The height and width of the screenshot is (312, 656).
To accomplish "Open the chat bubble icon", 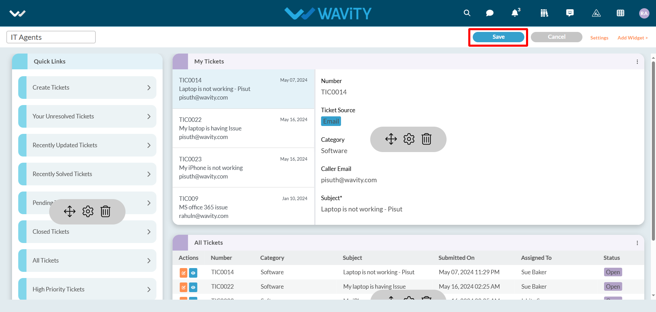I will pyautogui.click(x=490, y=13).
